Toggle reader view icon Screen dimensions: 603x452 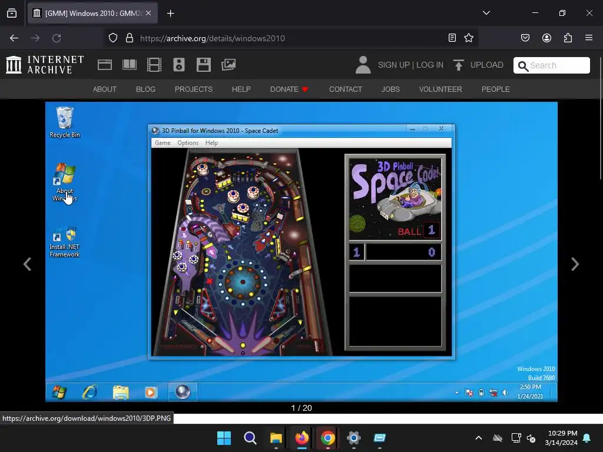(452, 38)
